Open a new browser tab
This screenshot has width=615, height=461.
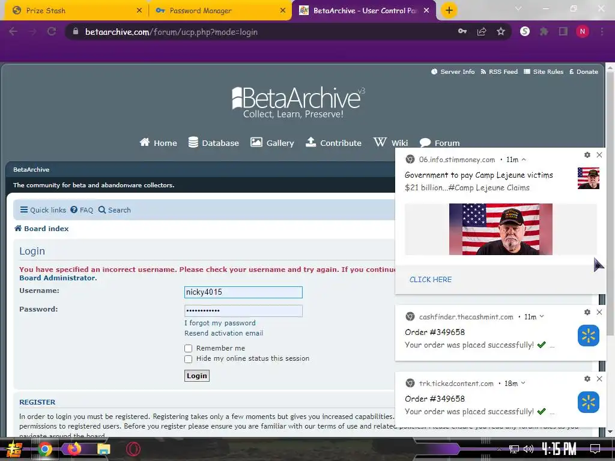click(x=449, y=10)
